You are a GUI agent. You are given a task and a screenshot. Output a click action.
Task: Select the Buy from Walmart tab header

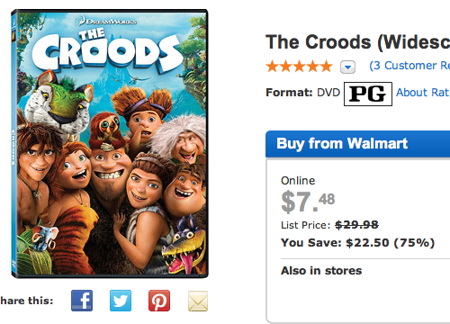pyautogui.click(x=357, y=144)
